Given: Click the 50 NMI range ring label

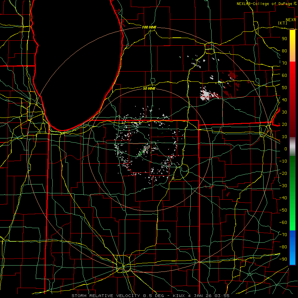Looking at the screenshot, I should point(149,88).
